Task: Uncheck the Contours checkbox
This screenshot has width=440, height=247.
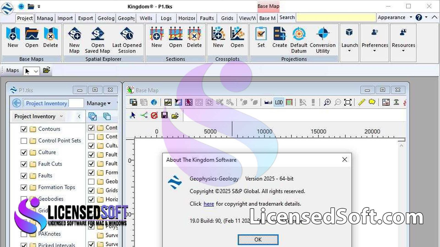Action: tap(24, 129)
